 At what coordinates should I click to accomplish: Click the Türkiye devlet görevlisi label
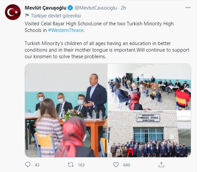coord(56,16)
